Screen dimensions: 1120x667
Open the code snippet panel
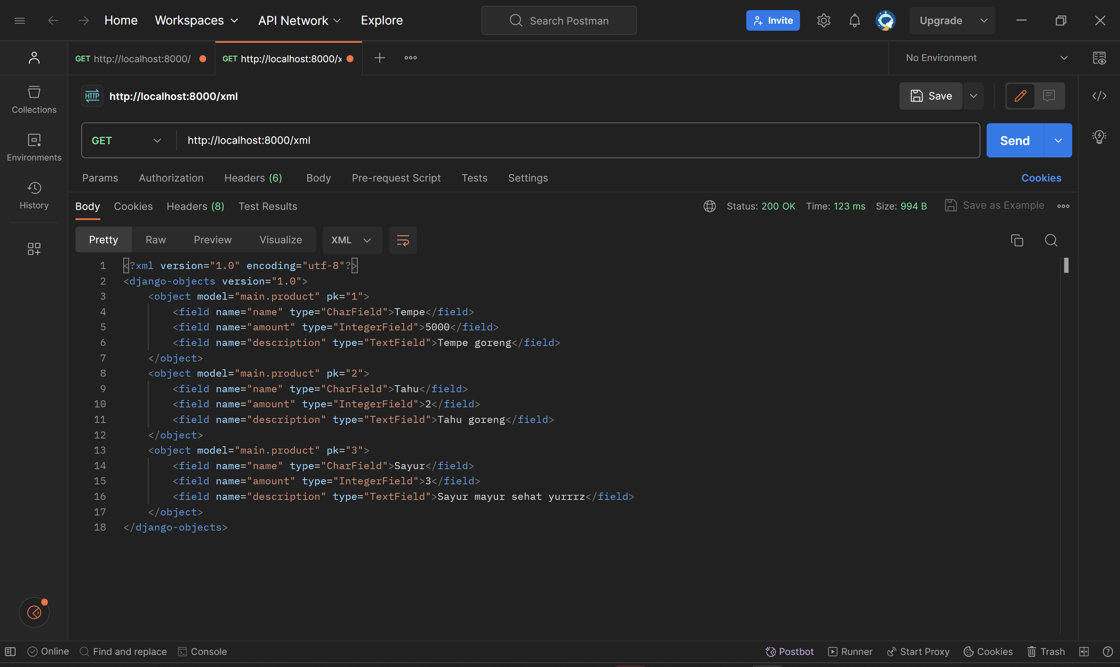point(1100,95)
